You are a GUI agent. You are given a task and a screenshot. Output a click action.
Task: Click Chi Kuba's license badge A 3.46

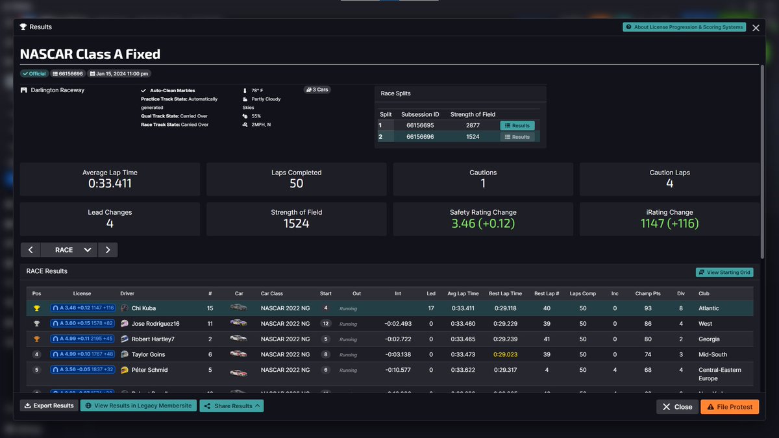[x=83, y=308]
